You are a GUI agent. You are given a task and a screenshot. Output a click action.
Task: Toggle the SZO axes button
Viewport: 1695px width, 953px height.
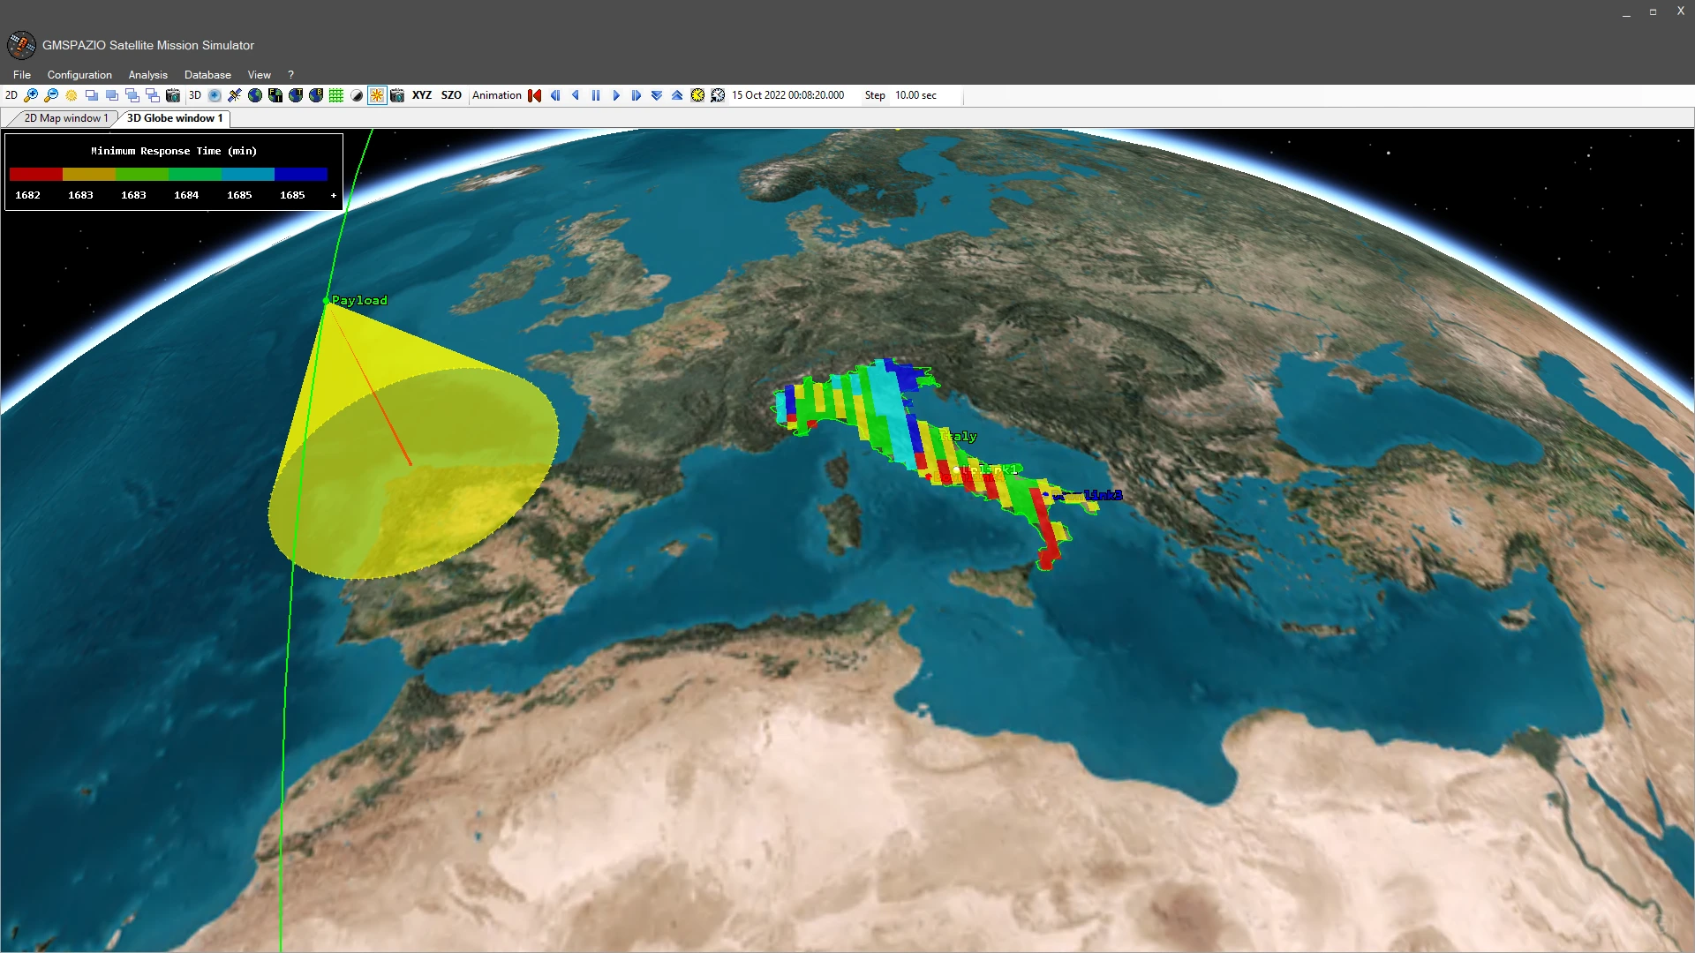(451, 95)
